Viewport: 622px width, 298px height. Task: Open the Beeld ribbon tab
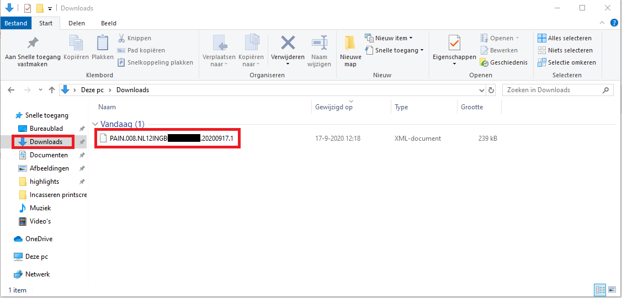(109, 23)
